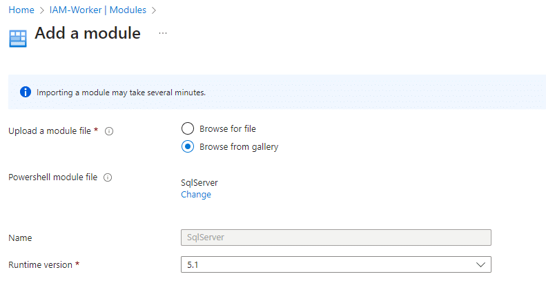
Task: Click the disabled Name field containing SqlServer
Action: click(x=336, y=238)
